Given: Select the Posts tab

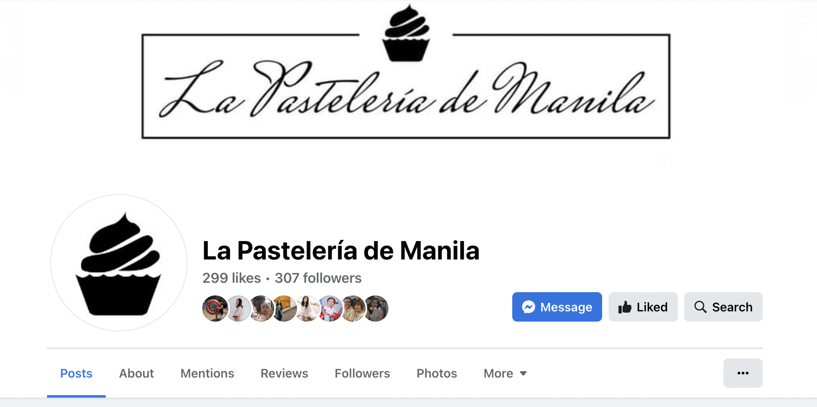Looking at the screenshot, I should pos(76,373).
